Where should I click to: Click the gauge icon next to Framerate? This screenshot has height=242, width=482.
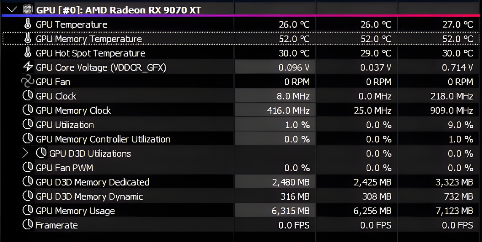pyautogui.click(x=28, y=224)
